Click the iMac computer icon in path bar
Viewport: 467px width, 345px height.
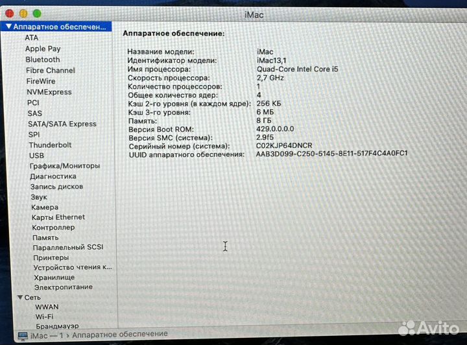point(23,337)
